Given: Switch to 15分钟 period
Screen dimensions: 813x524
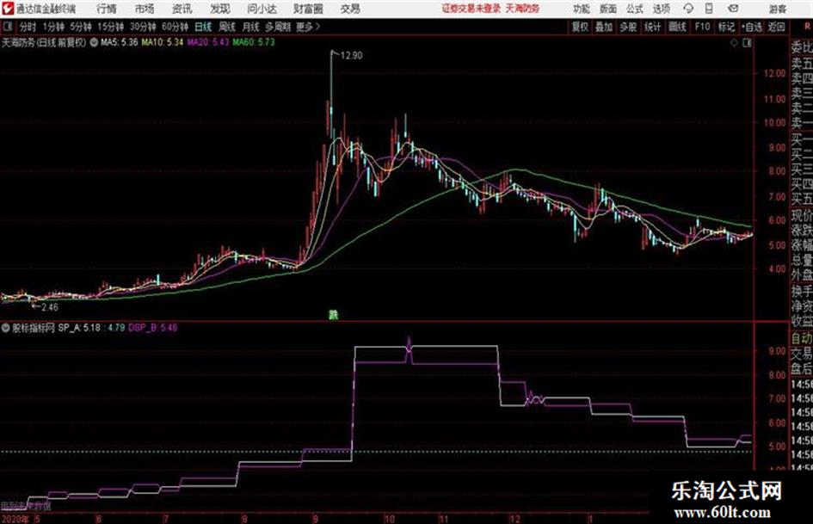Looking at the screenshot, I should [x=110, y=27].
